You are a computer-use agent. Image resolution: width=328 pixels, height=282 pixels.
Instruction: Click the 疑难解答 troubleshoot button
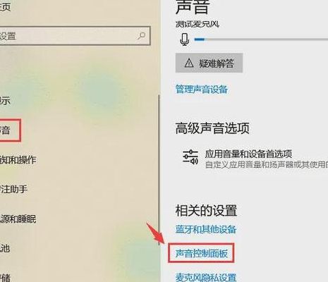tap(209, 63)
